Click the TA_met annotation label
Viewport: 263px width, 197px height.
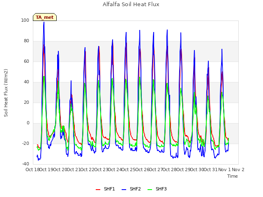45,17
